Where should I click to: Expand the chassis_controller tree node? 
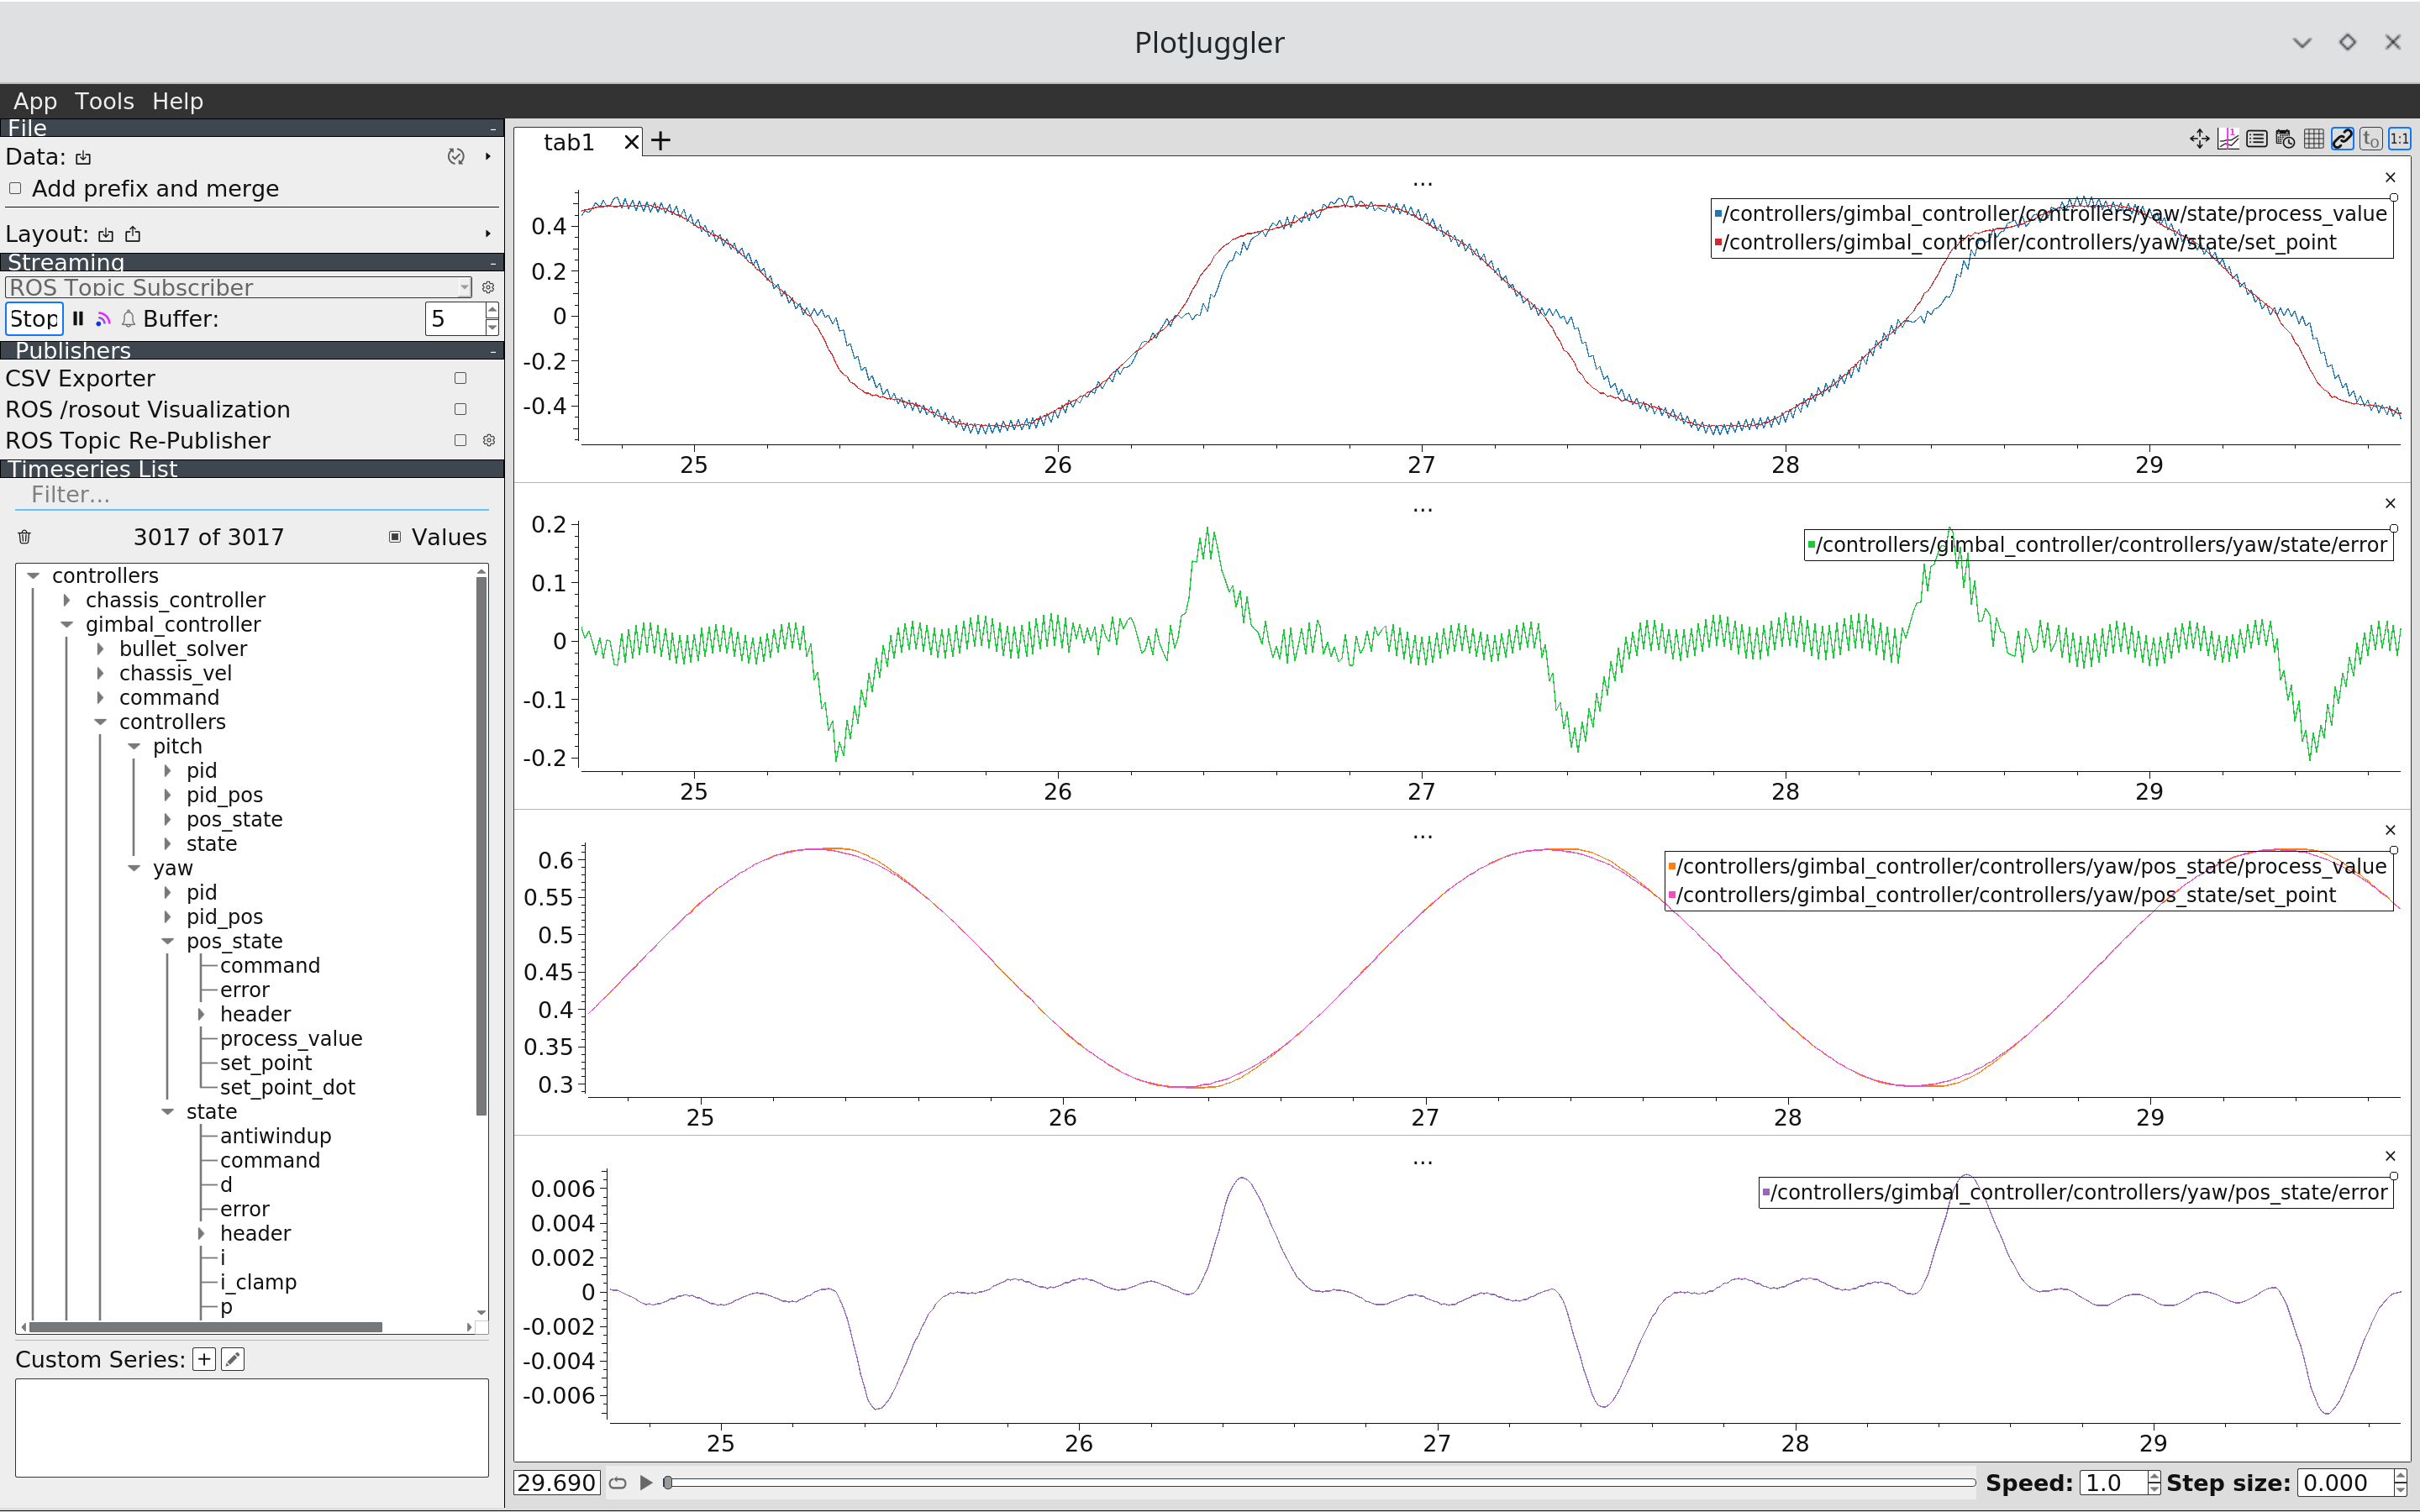(66, 599)
